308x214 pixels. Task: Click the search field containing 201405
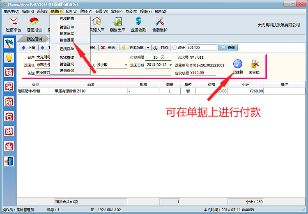click(202, 48)
